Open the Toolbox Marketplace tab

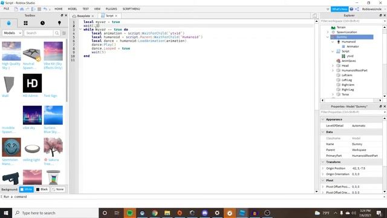(x=9, y=23)
